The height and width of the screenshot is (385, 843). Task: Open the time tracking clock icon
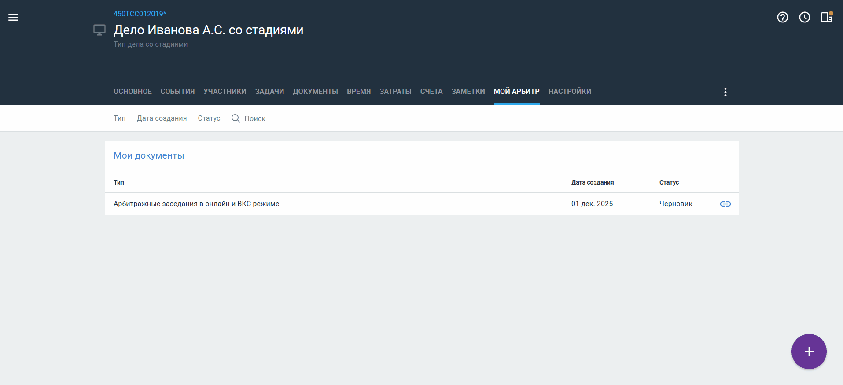click(804, 17)
